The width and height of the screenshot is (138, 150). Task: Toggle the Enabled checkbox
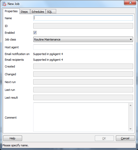[35, 33]
